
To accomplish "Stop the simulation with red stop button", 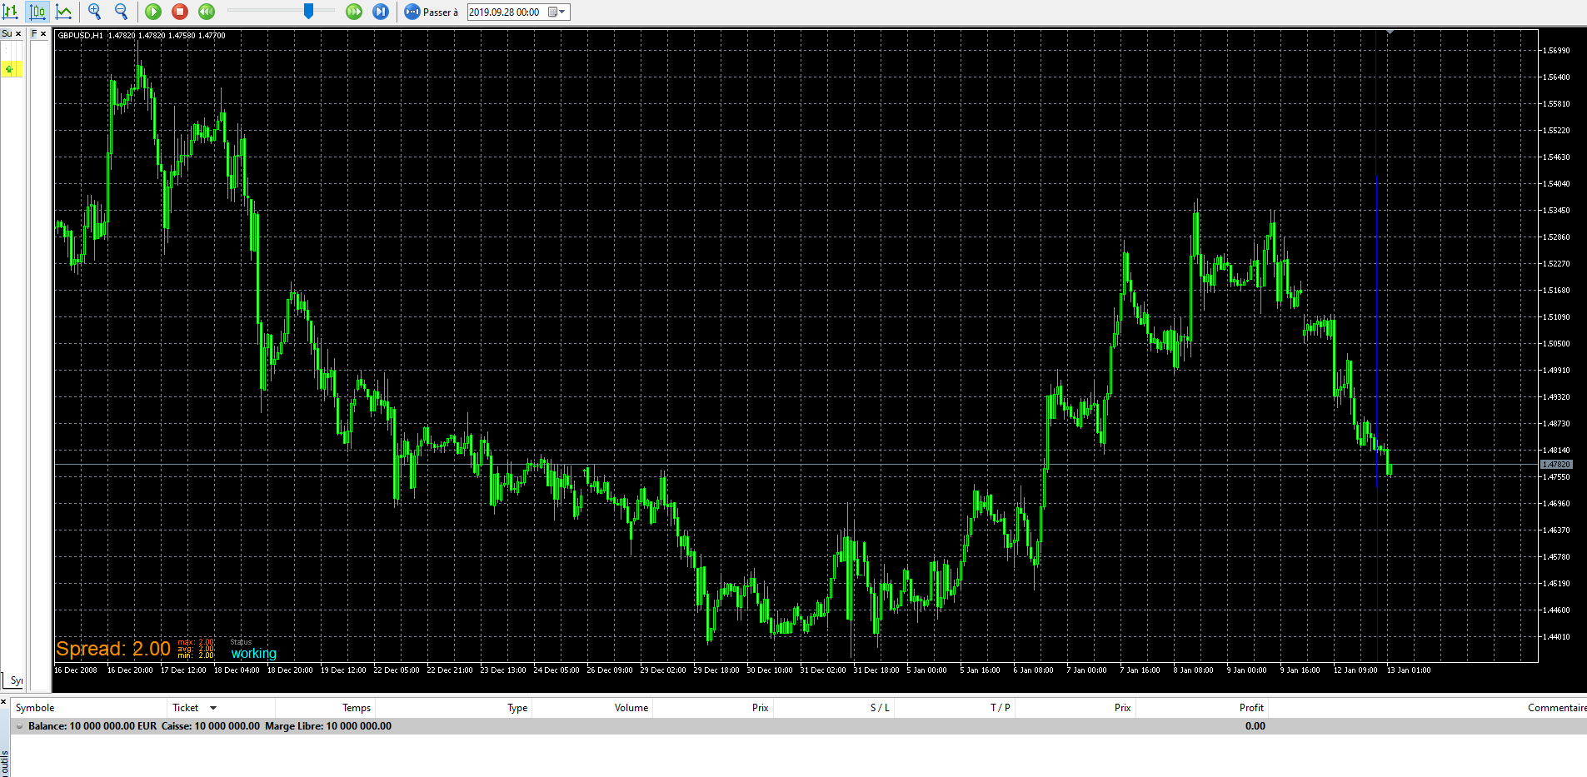I will (x=180, y=12).
